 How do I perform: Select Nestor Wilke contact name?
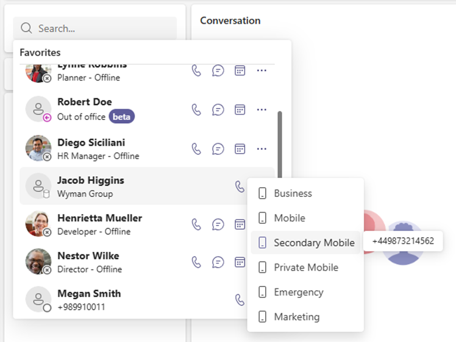click(88, 256)
